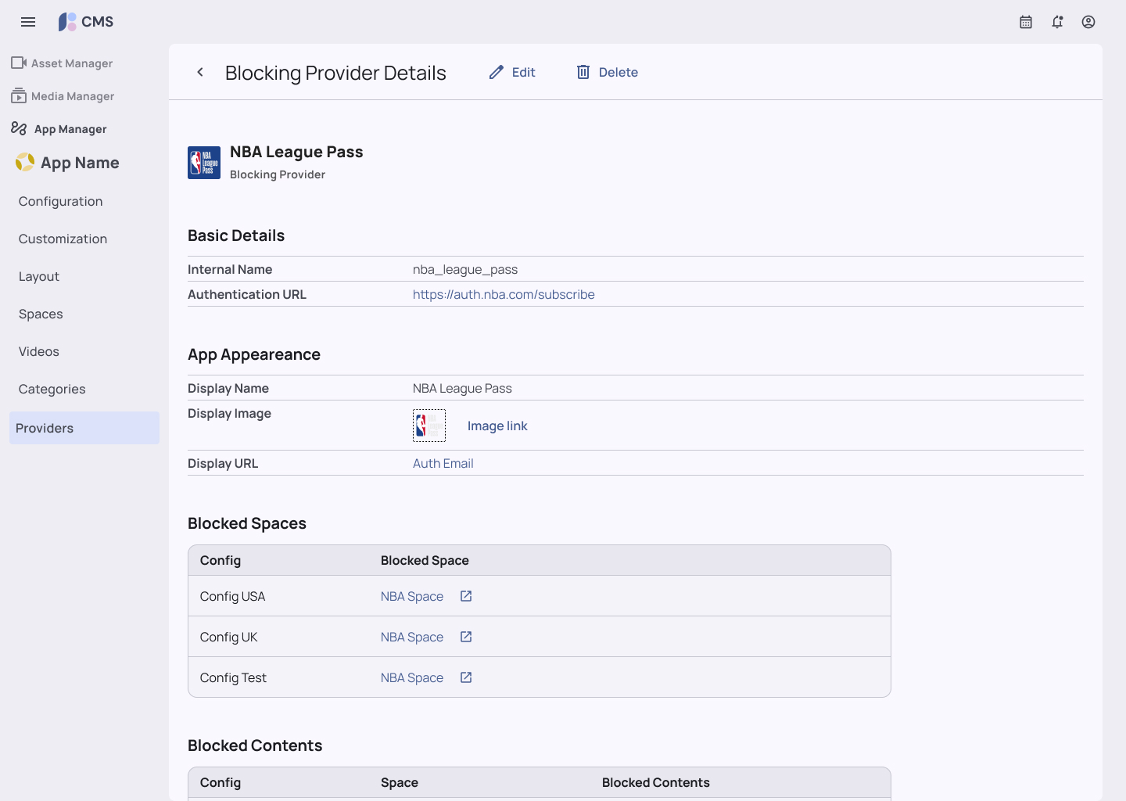Select Configuration in the sidebar
This screenshot has height=801, width=1126.
click(61, 201)
